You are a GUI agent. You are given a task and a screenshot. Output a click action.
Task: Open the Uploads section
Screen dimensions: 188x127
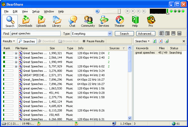(x=41, y=22)
